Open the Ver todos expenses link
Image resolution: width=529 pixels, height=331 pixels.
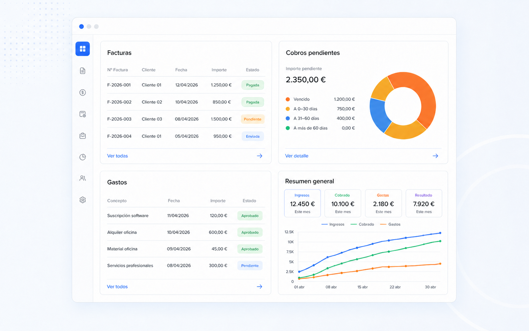coord(117,287)
